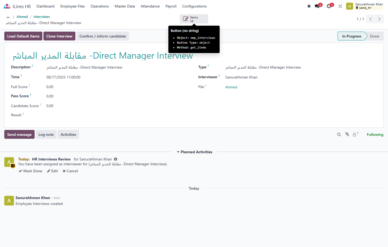
Task: Open the Master Data menu
Action: 125,6
